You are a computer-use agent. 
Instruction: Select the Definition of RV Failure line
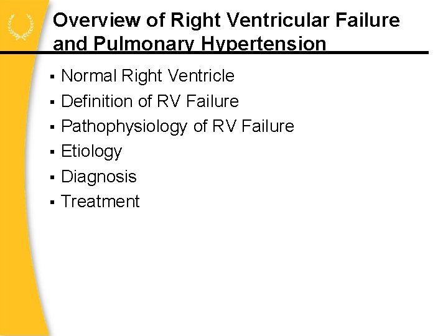pyautogui.click(x=150, y=101)
